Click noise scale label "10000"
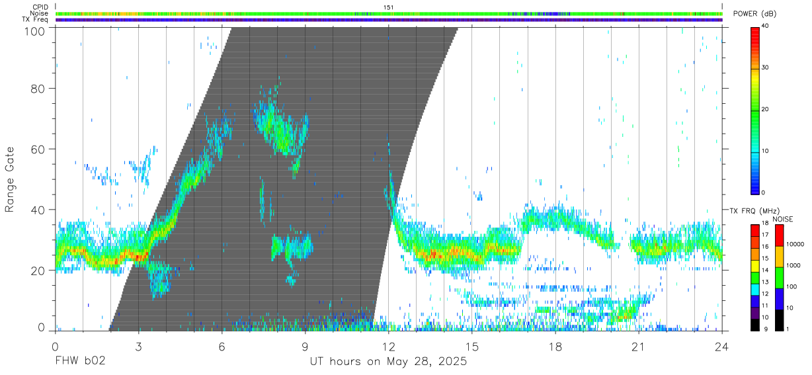The width and height of the screenshot is (812, 375). point(795,244)
